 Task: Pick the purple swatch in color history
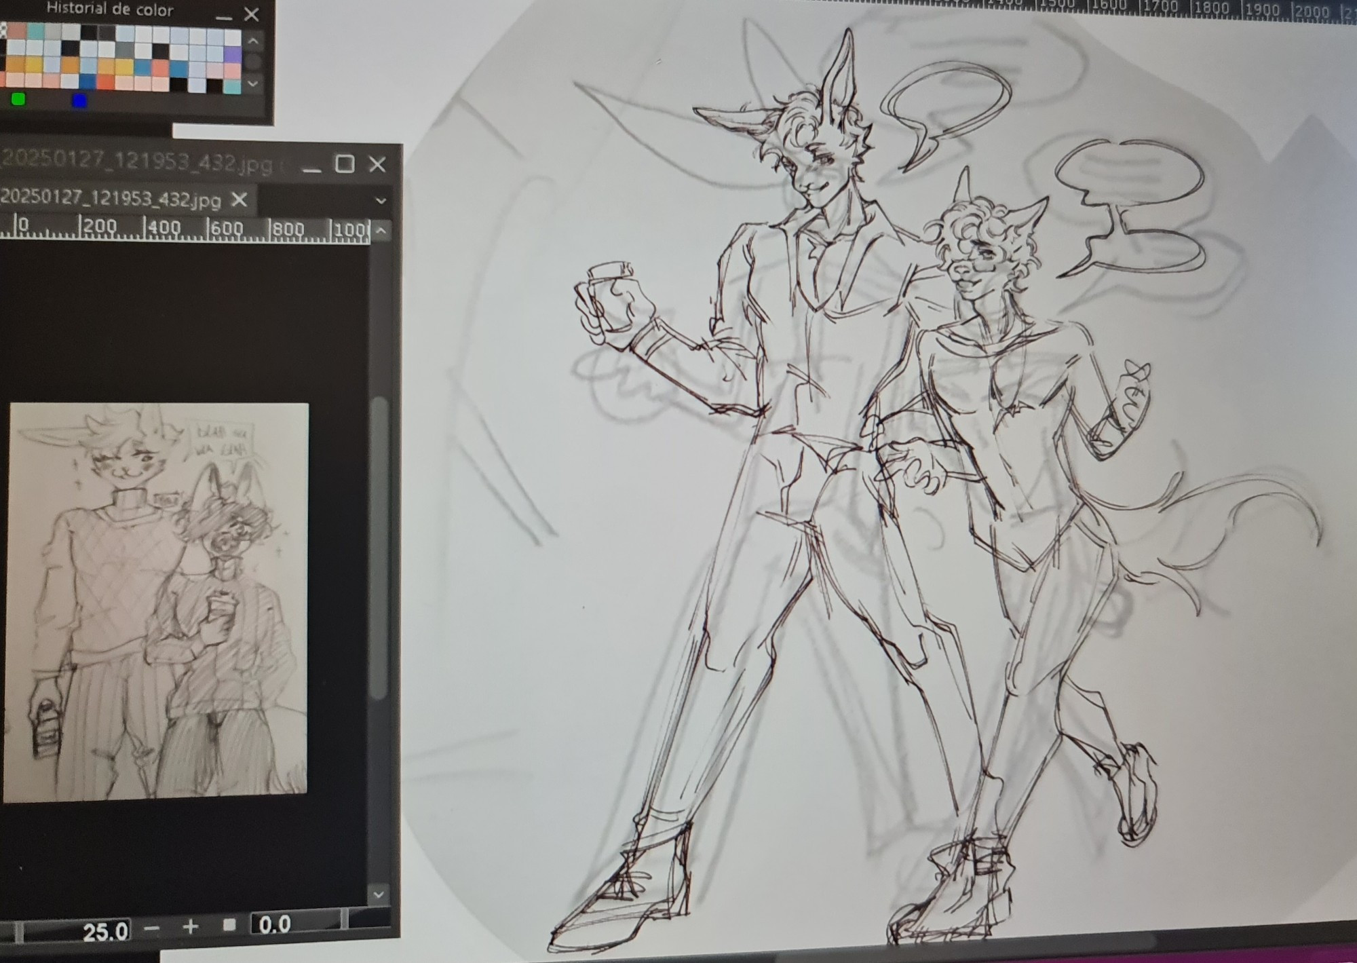pyautogui.click(x=233, y=54)
